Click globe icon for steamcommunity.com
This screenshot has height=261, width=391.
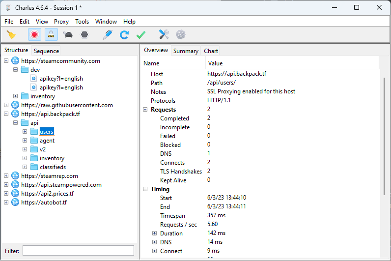click(x=15, y=60)
